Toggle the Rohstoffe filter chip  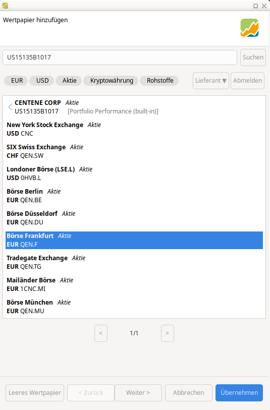point(160,81)
